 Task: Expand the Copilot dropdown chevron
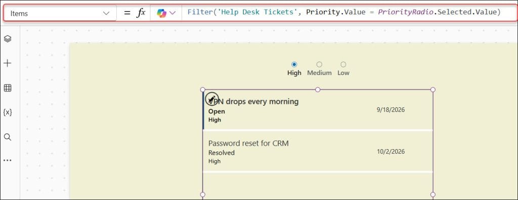pyautogui.click(x=172, y=13)
